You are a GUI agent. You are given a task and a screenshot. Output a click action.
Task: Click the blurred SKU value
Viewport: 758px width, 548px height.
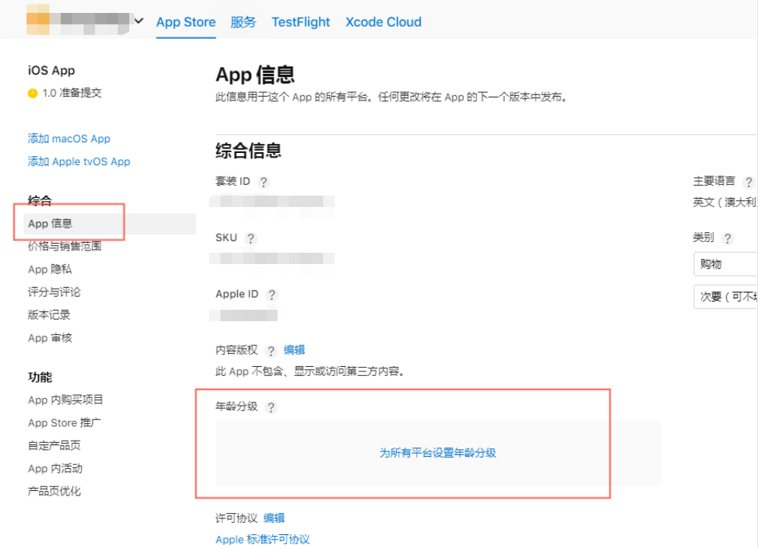click(271, 258)
